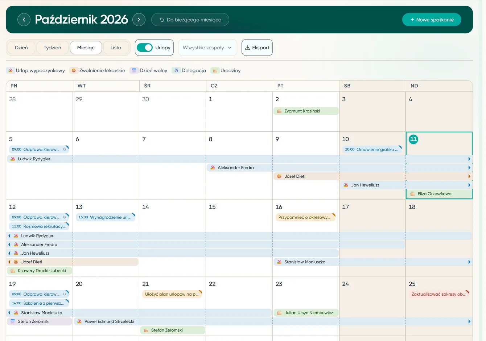Open 11:00 Rozmowa rekrutacyjna event
This screenshot has height=341, width=486.
click(x=39, y=226)
